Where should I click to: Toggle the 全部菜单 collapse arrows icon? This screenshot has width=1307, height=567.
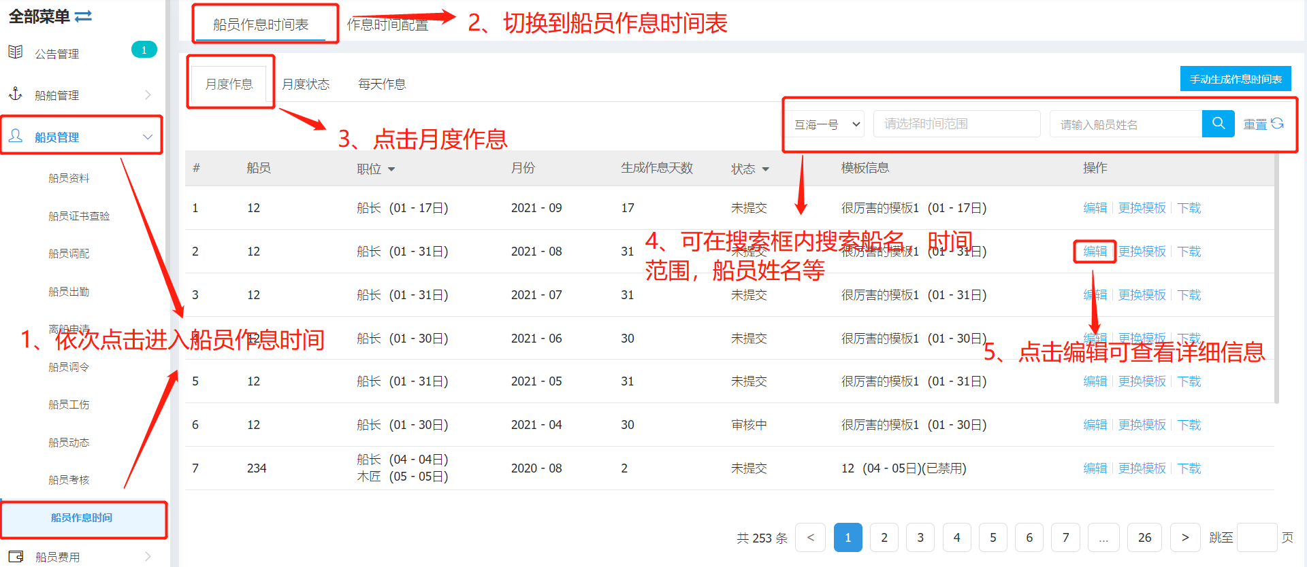[83, 16]
